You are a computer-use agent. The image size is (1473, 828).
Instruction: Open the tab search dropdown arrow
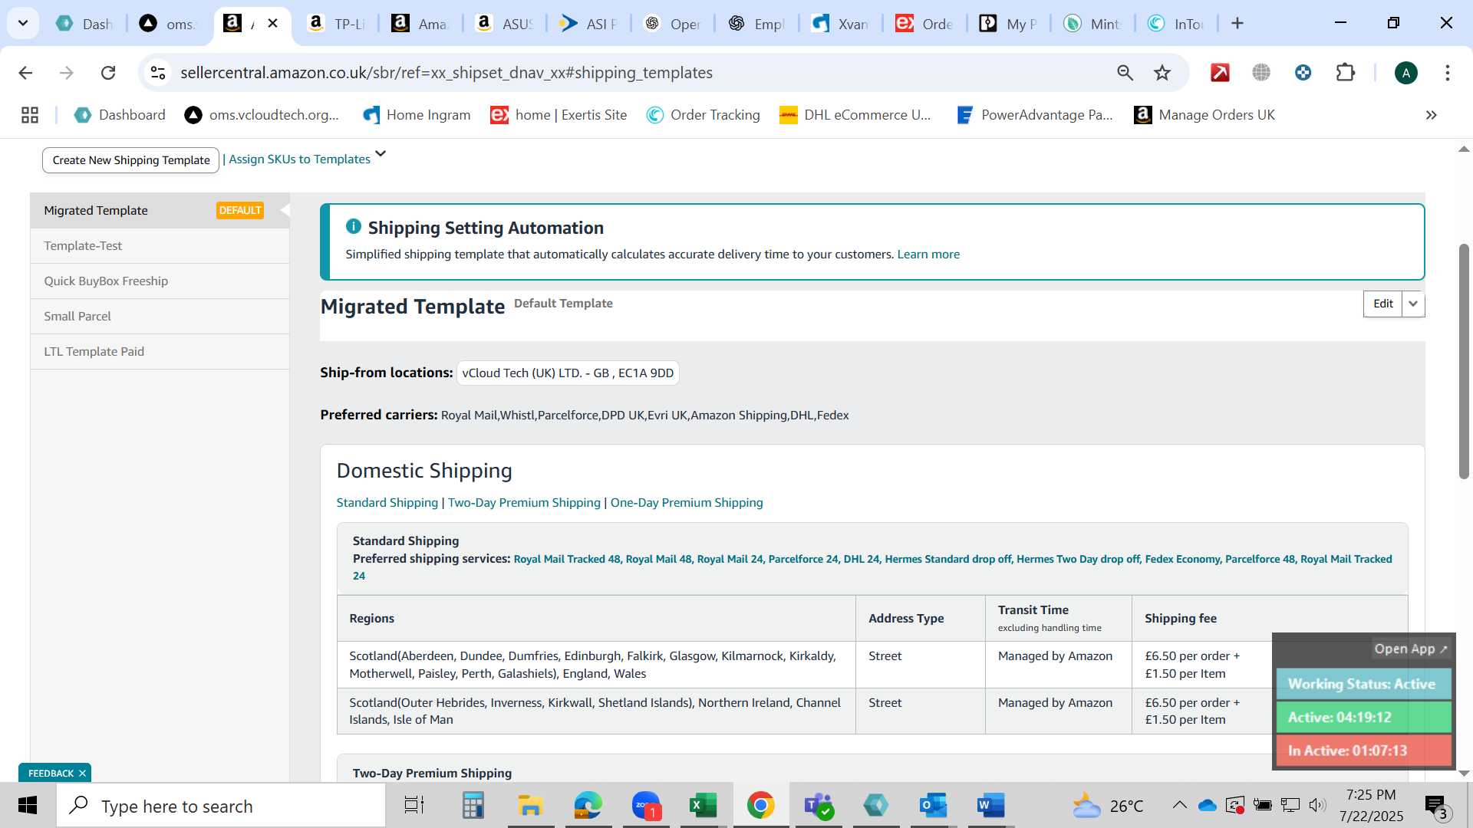(23, 23)
